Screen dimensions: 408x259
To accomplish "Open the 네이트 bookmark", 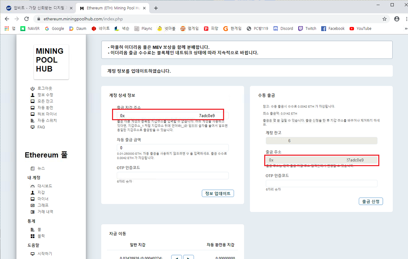I will point(101,29).
